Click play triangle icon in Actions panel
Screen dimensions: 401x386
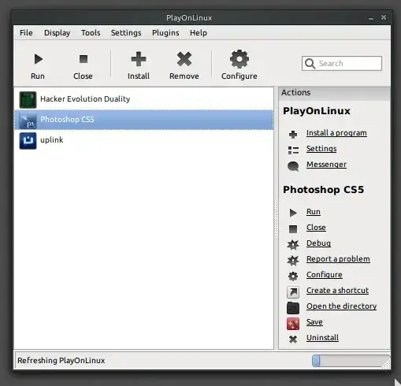pyautogui.click(x=293, y=213)
